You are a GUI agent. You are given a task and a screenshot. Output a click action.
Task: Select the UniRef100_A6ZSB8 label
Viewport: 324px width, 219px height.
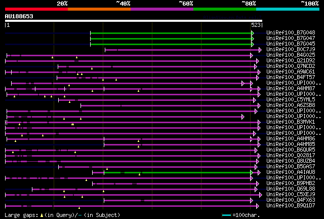(x=291, y=105)
